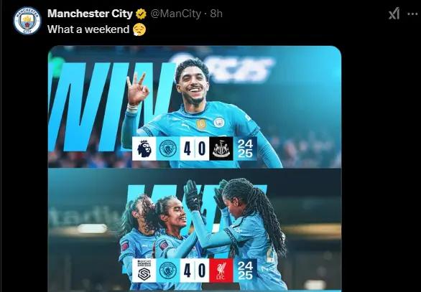Open the tweet's three-dot more menu
Viewport: 421px width, 292px height.
[x=412, y=14]
